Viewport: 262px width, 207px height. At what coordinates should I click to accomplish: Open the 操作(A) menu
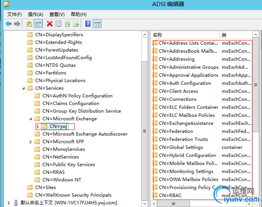(35, 15)
